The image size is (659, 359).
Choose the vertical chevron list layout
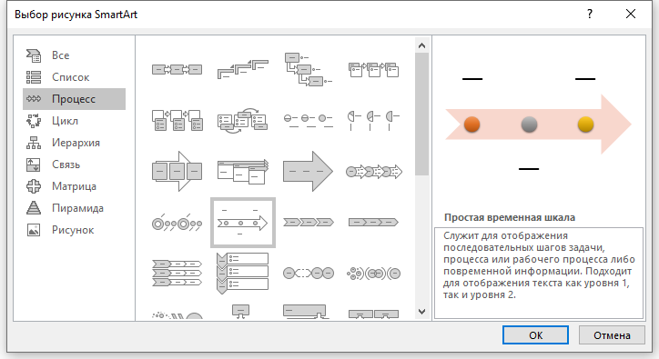[242, 273]
